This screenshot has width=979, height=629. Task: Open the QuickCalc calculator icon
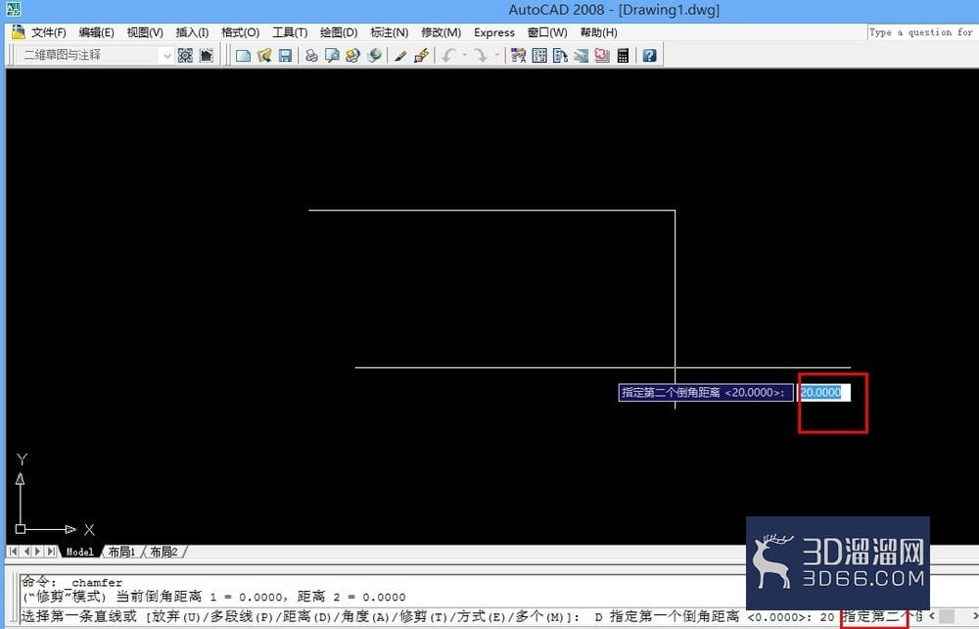click(623, 56)
